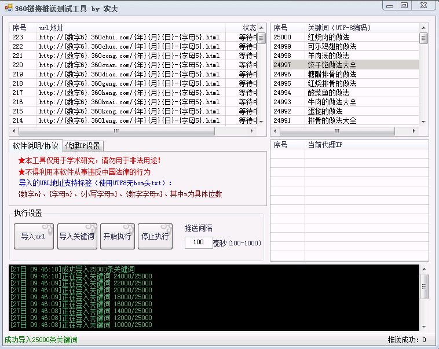Viewport: 439px width, 349px height.
Task: Click the url地址 column header
Action: click(131, 28)
